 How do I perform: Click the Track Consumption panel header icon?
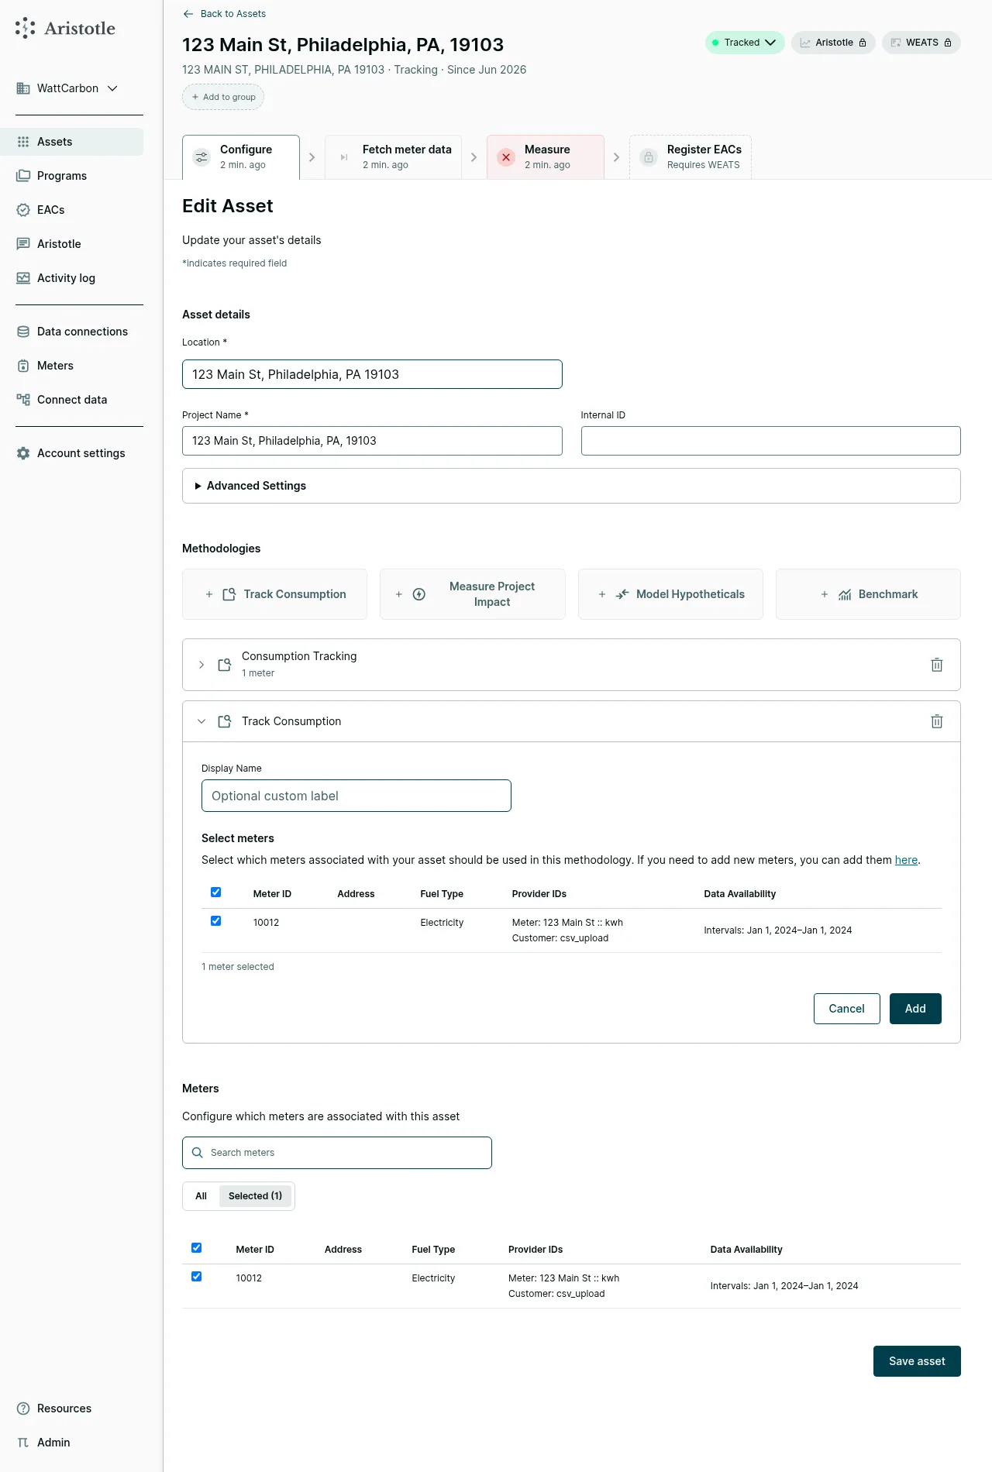[225, 721]
